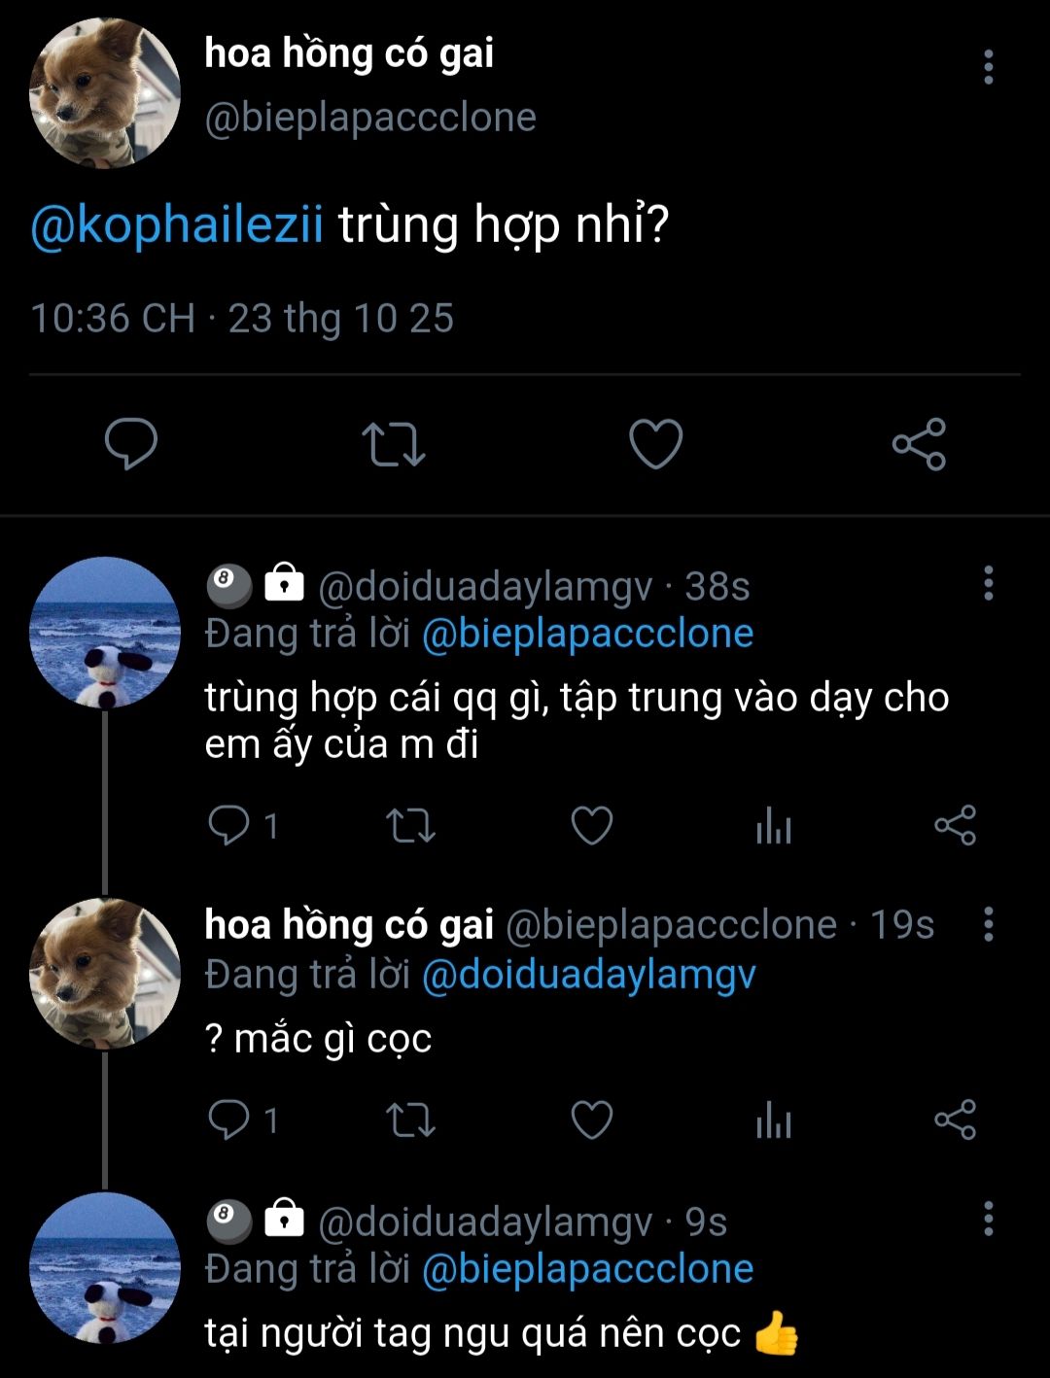1050x1378 pixels.
Task: Open more options for the 19s reply
Action: point(988,923)
